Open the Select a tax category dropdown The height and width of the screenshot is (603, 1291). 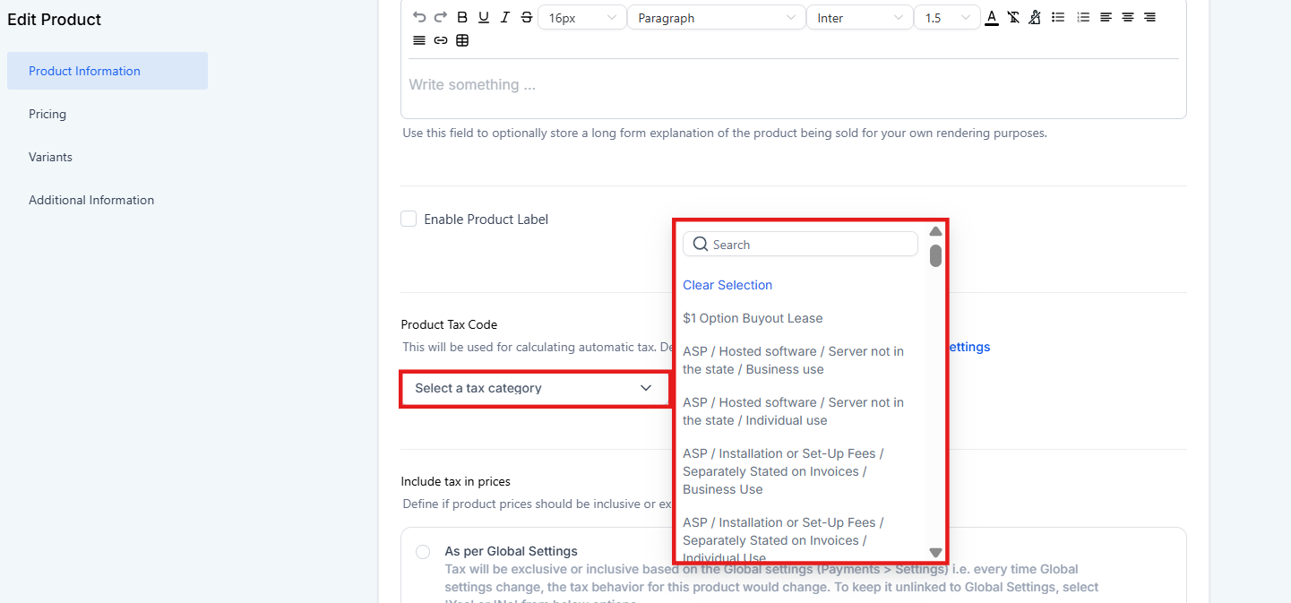click(x=534, y=389)
